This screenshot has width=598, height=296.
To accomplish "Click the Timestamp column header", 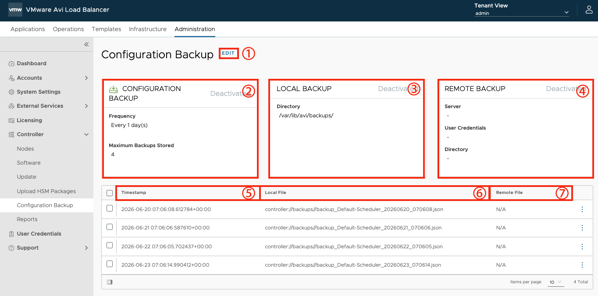I will [134, 193].
